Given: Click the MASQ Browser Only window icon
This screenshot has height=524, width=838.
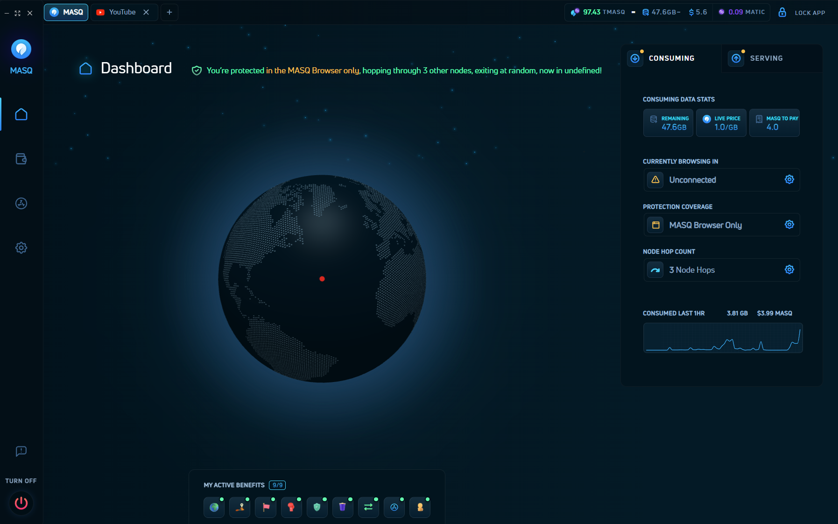Looking at the screenshot, I should [x=655, y=225].
